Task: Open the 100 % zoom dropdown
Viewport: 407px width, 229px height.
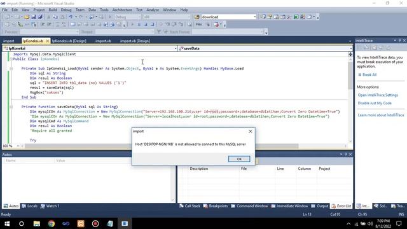Action: click(x=18, y=146)
